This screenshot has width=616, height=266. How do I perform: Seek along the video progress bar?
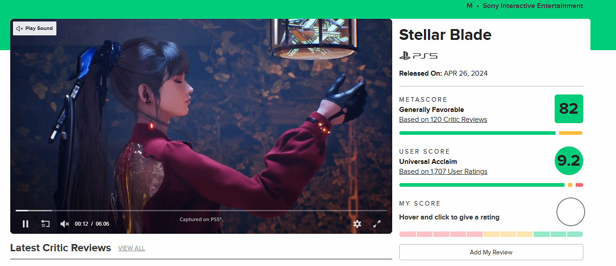(x=201, y=210)
